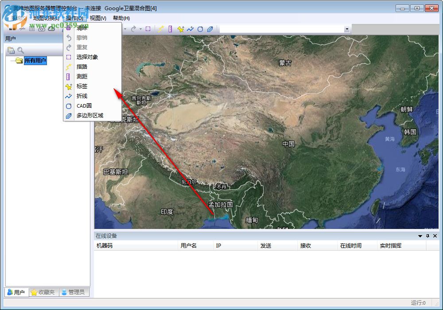Viewport: 443px width, 310px height.
Task: Switch to the 收藏夹 tab
Action: (43, 292)
